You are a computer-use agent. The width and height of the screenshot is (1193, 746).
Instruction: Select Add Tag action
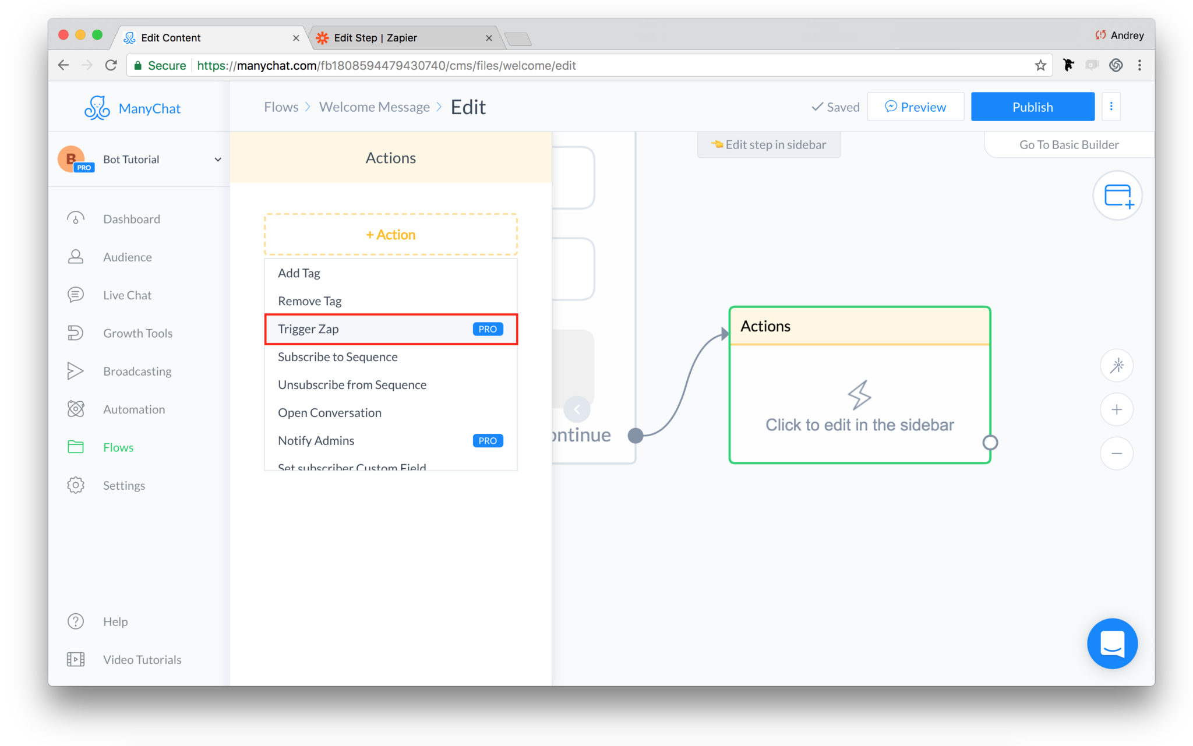coord(391,273)
